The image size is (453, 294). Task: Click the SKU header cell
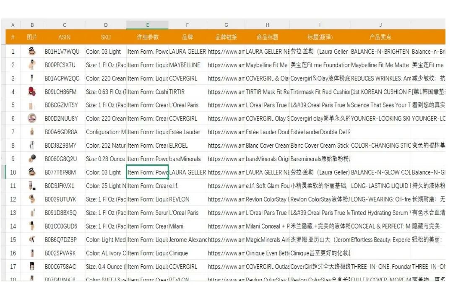pos(106,37)
